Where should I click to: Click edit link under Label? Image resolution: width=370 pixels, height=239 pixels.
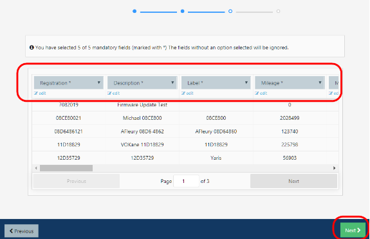coord(187,93)
